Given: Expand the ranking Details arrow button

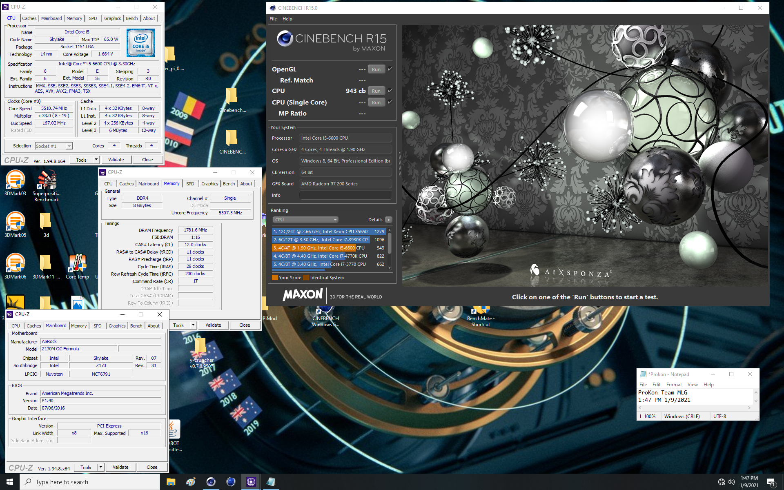Looking at the screenshot, I should click(x=389, y=220).
